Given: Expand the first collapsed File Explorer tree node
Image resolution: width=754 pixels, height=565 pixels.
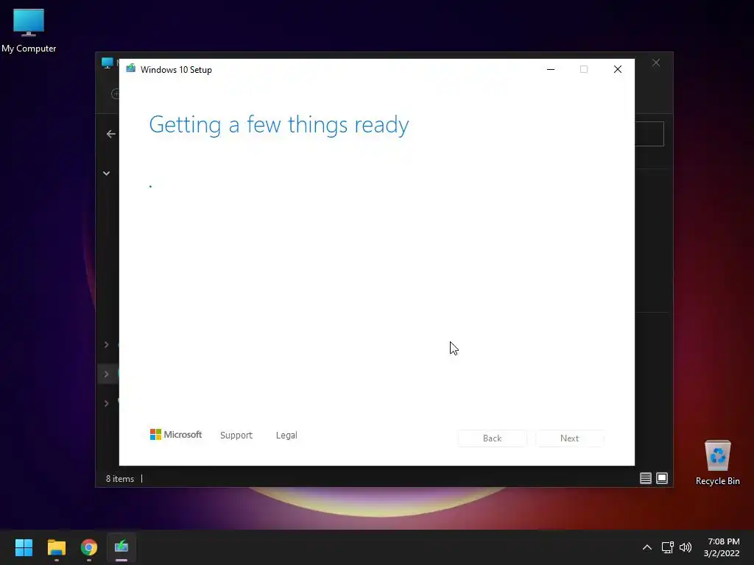Looking at the screenshot, I should pos(106,344).
